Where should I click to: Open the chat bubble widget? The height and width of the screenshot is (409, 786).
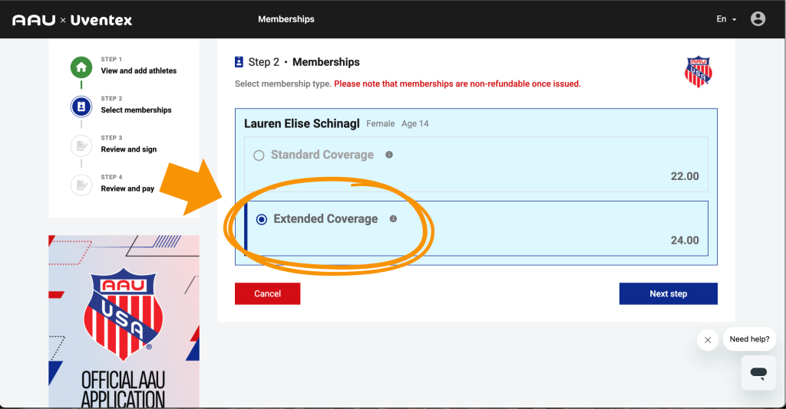coord(758,373)
